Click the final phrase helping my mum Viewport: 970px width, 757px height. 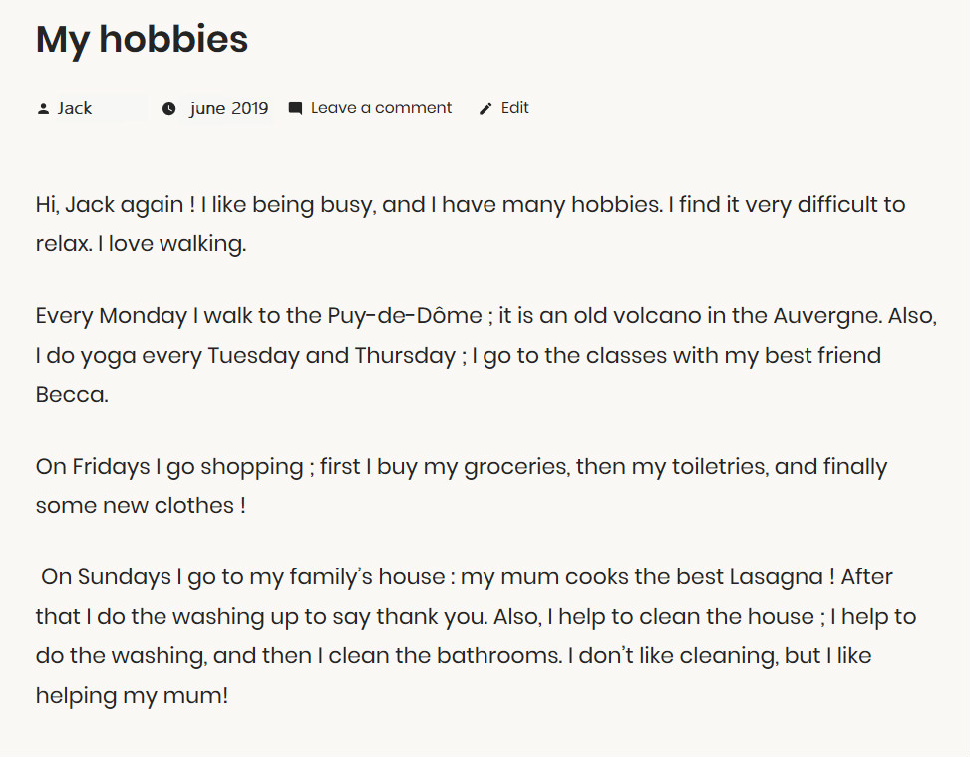point(132,695)
